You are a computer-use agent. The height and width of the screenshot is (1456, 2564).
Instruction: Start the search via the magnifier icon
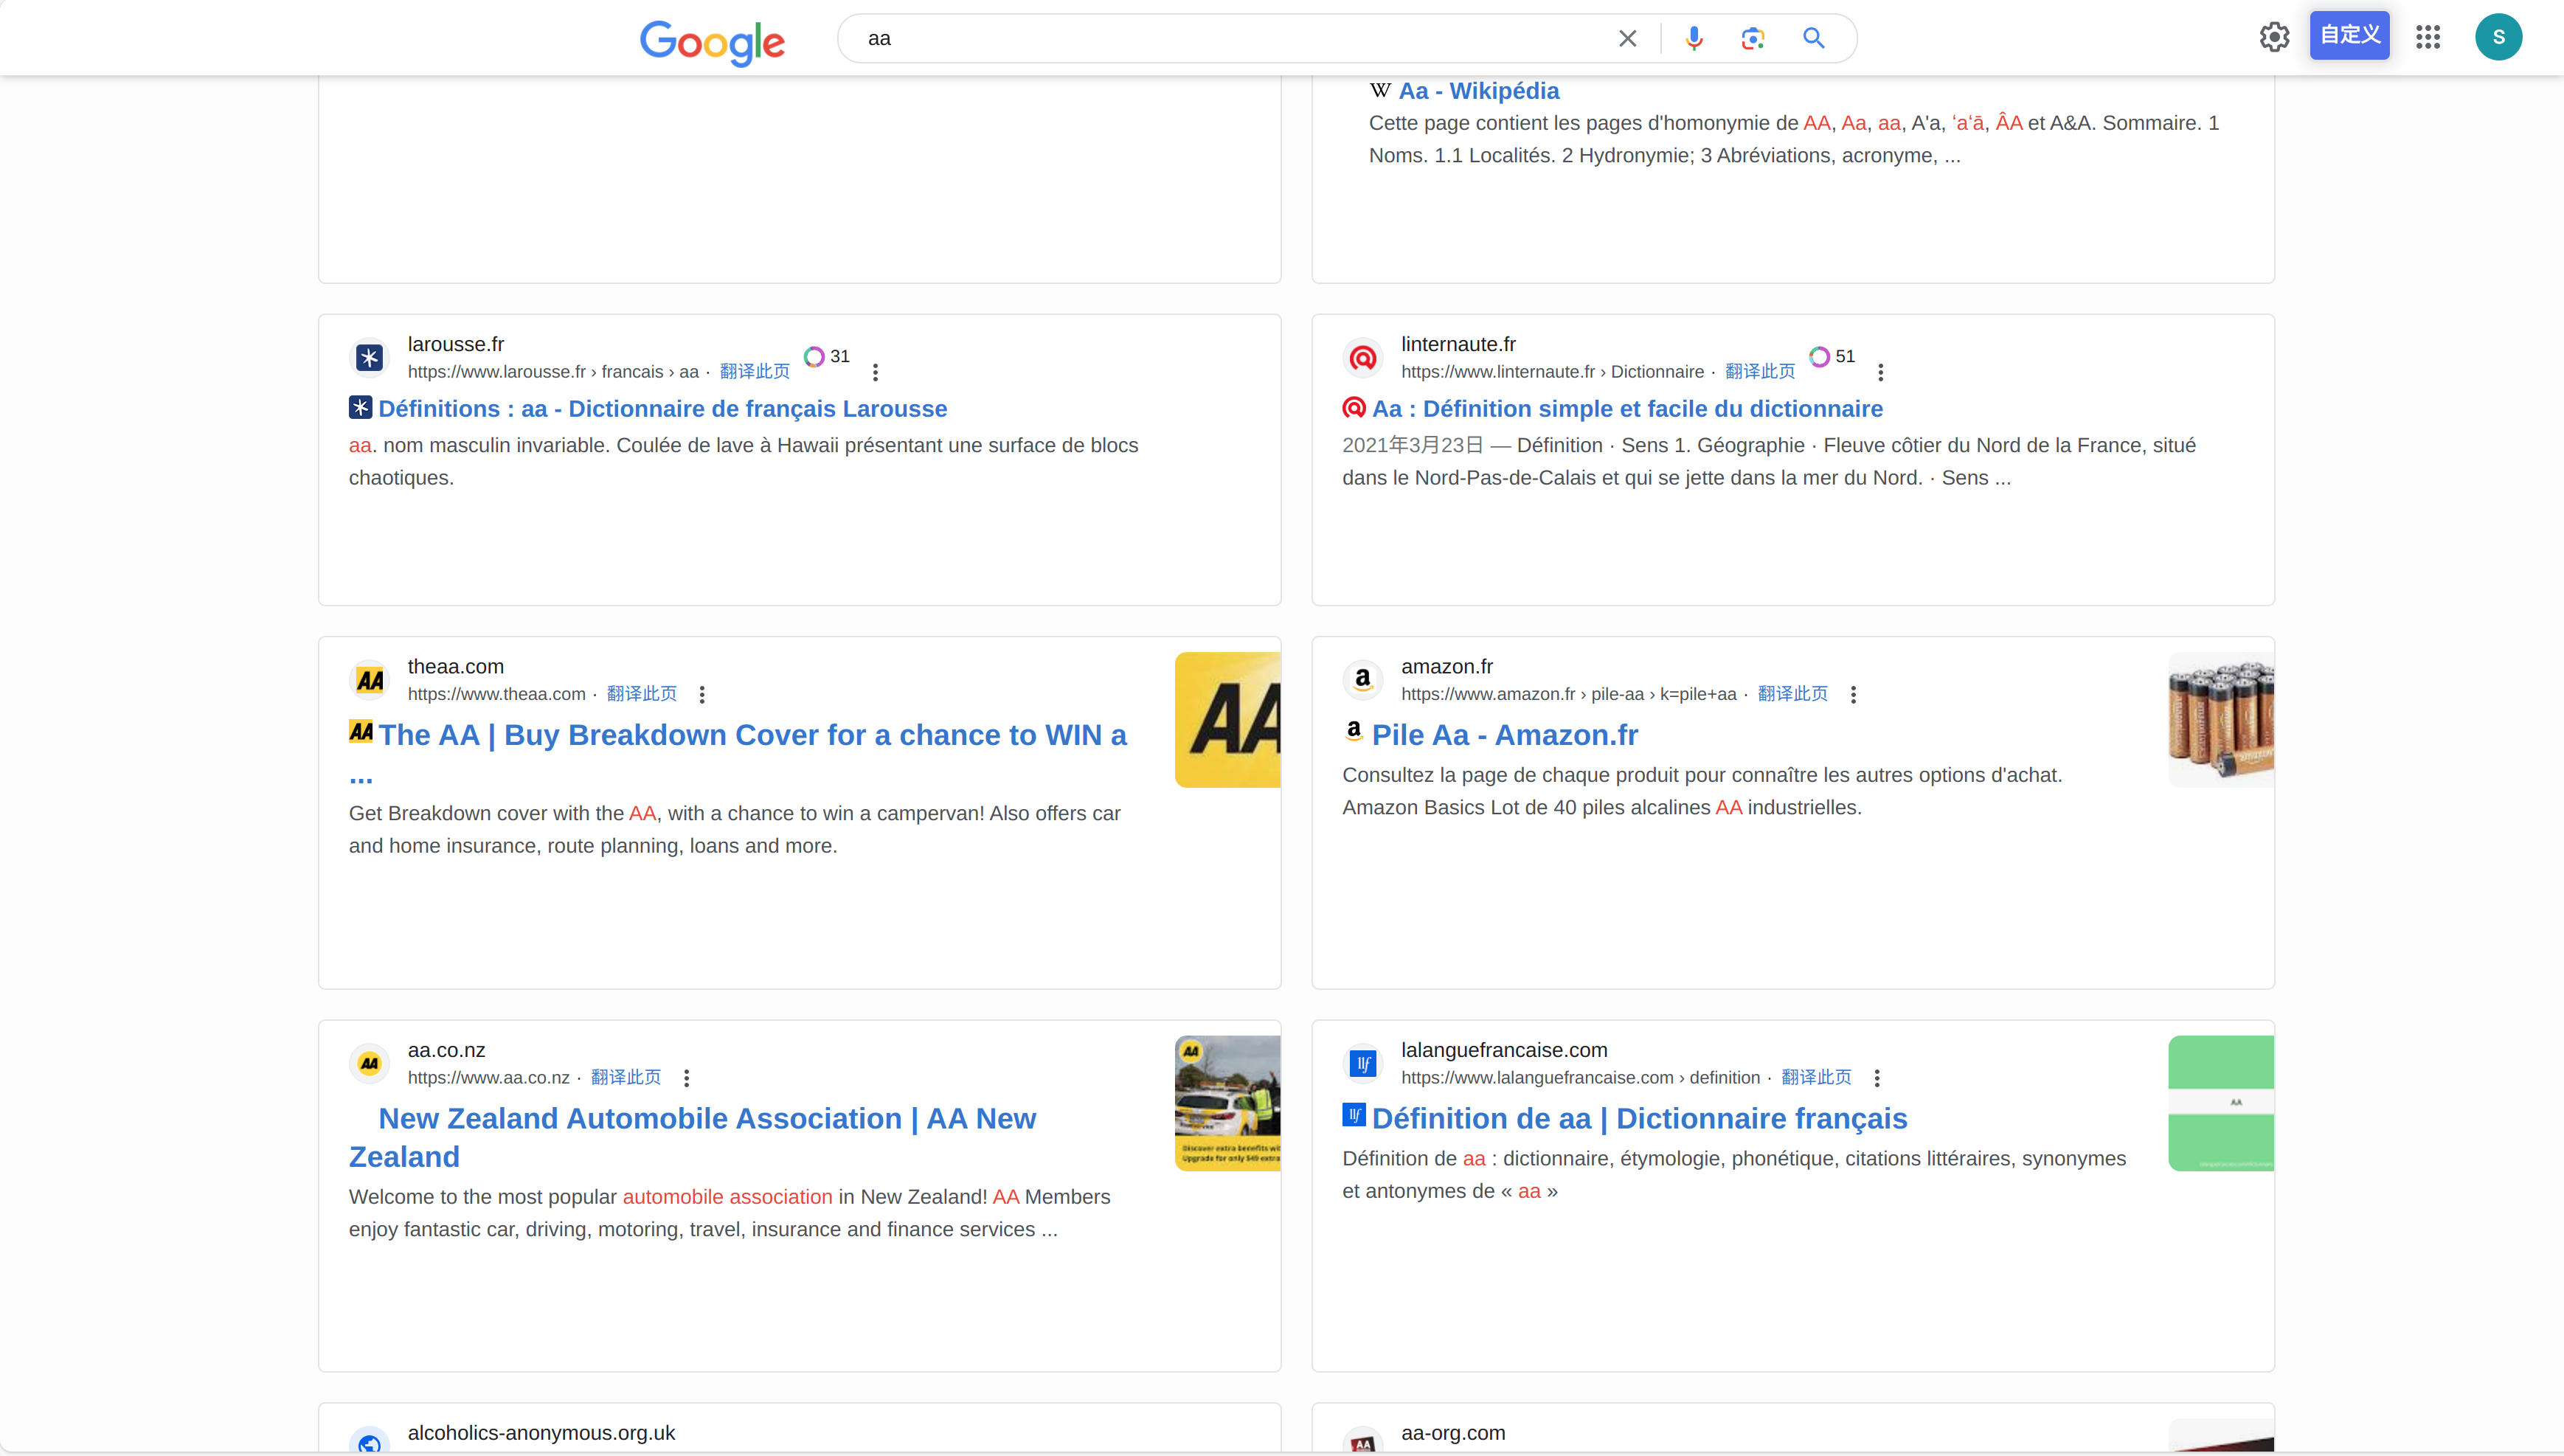[x=1813, y=37]
